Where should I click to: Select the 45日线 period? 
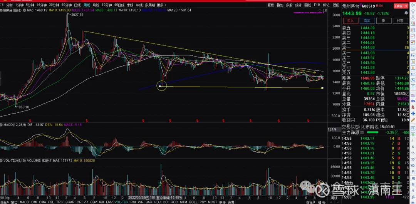[x=119, y=5]
